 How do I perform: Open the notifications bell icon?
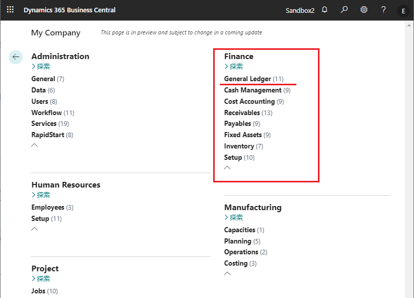[325, 10]
